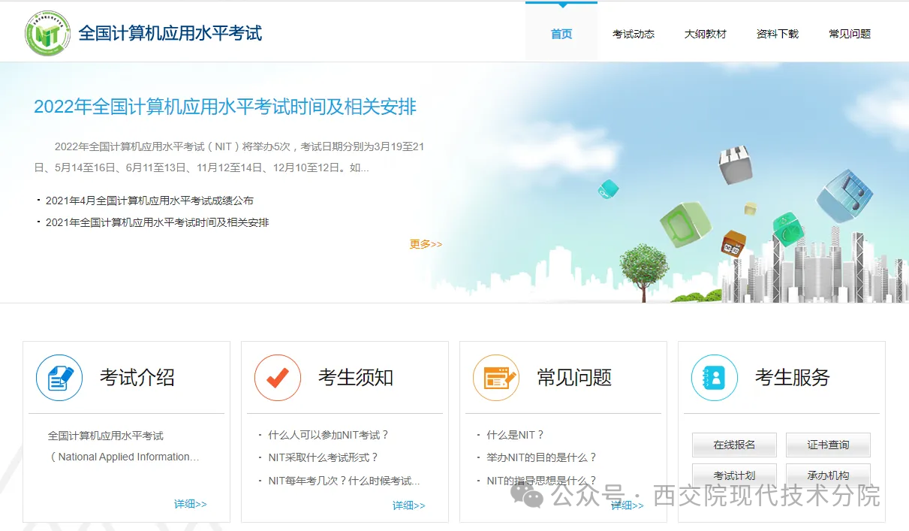Open 什么人可以参加NIT考试 question
Image resolution: width=909 pixels, height=531 pixels.
pyautogui.click(x=328, y=435)
